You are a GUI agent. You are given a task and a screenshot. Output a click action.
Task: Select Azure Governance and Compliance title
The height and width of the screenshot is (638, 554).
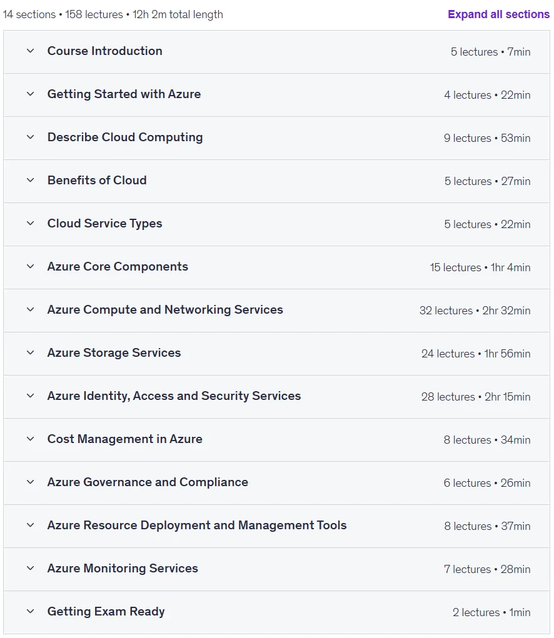click(x=148, y=482)
